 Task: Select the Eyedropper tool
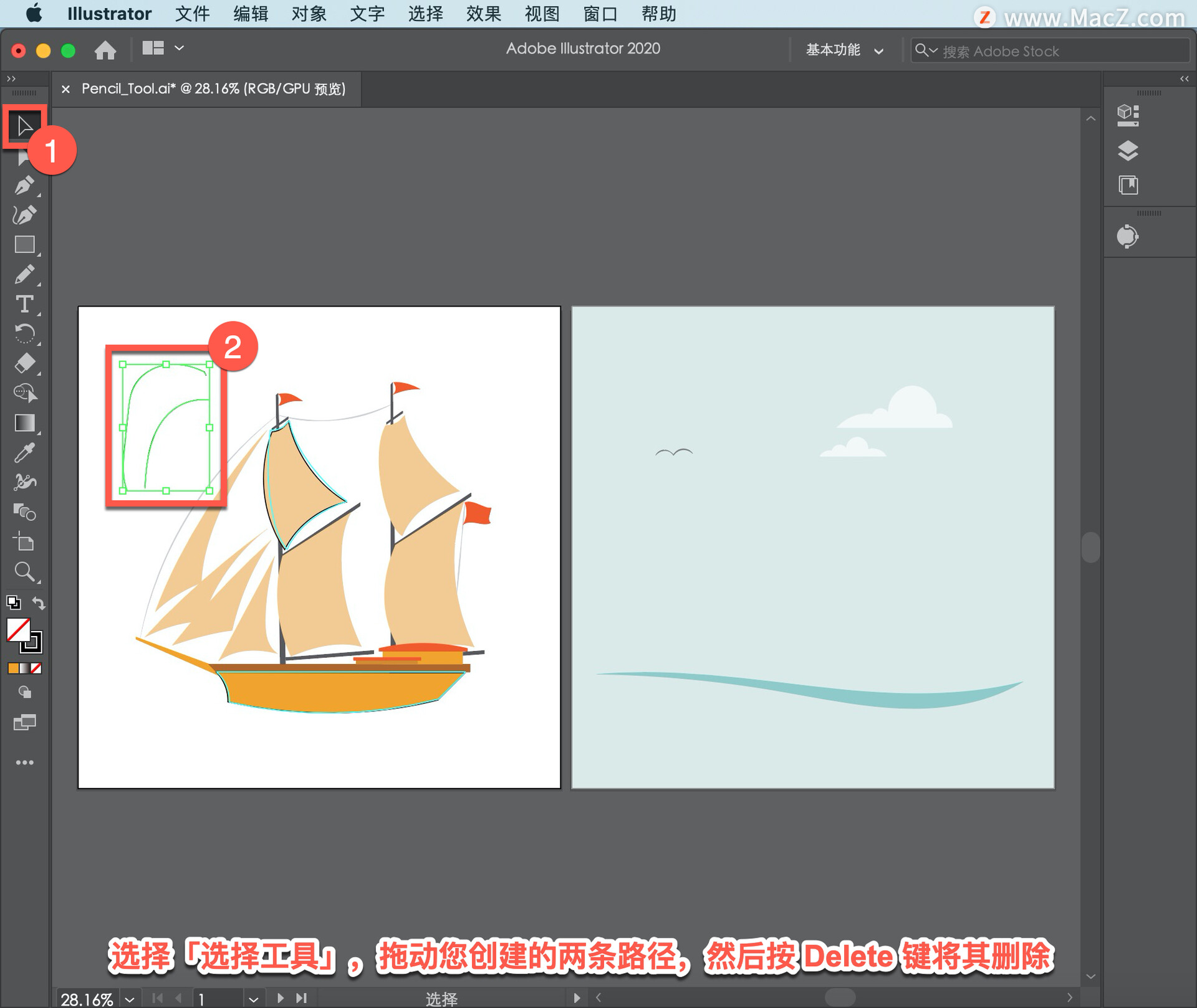[25, 453]
